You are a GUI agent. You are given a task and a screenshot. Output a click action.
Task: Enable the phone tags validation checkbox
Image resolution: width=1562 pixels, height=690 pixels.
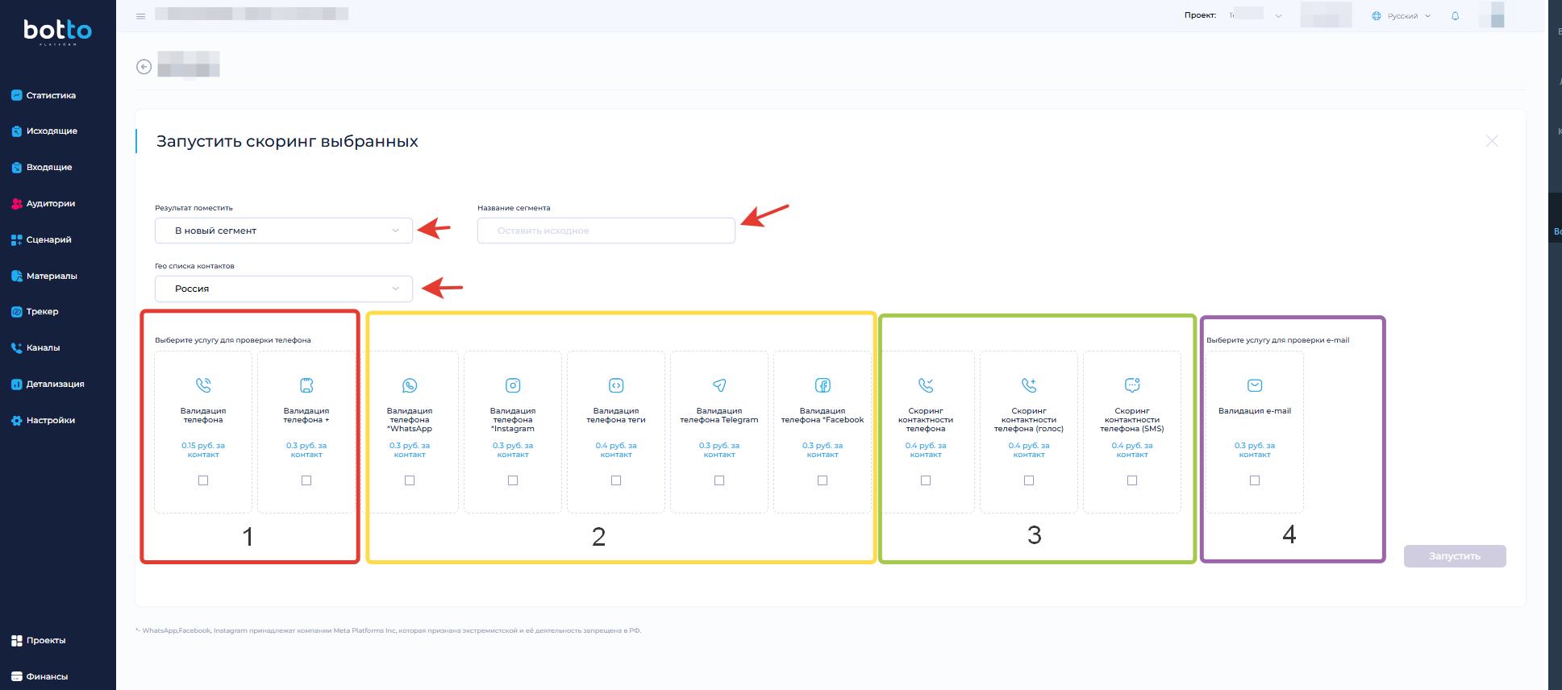(616, 480)
